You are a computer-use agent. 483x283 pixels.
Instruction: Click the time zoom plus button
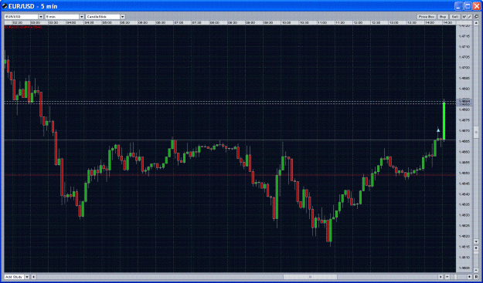[469, 277]
